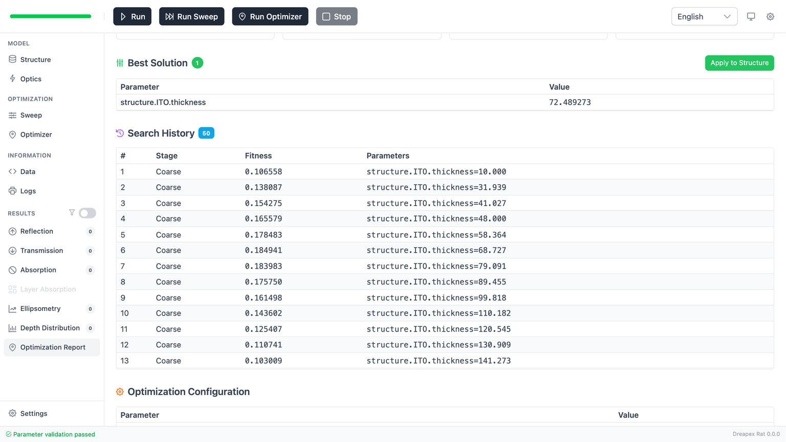Open the Logs information page
The image size is (786, 442).
28,191
